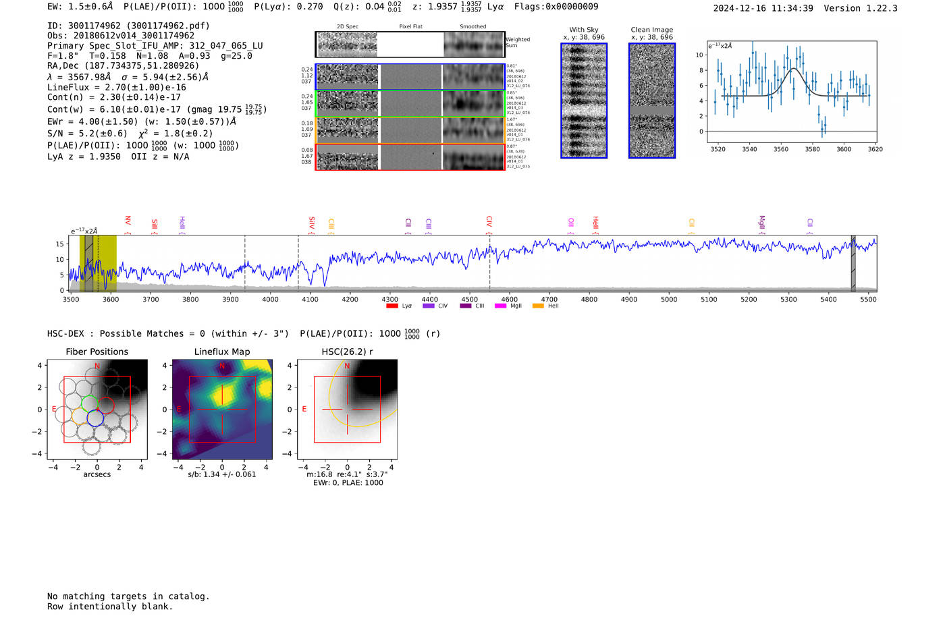Click 'Row intentionally blank.' text
Viewport: 945px width, 643px height.
(x=110, y=607)
